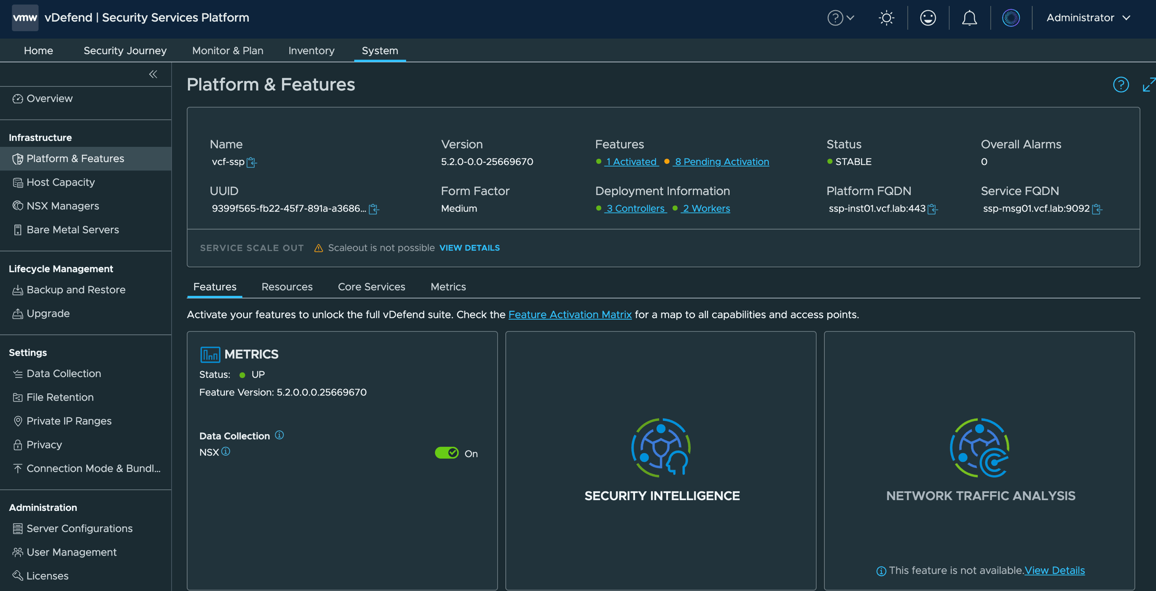Screen dimensions: 1156x591
Task: Copy the Platform FQDN address
Action: point(933,209)
